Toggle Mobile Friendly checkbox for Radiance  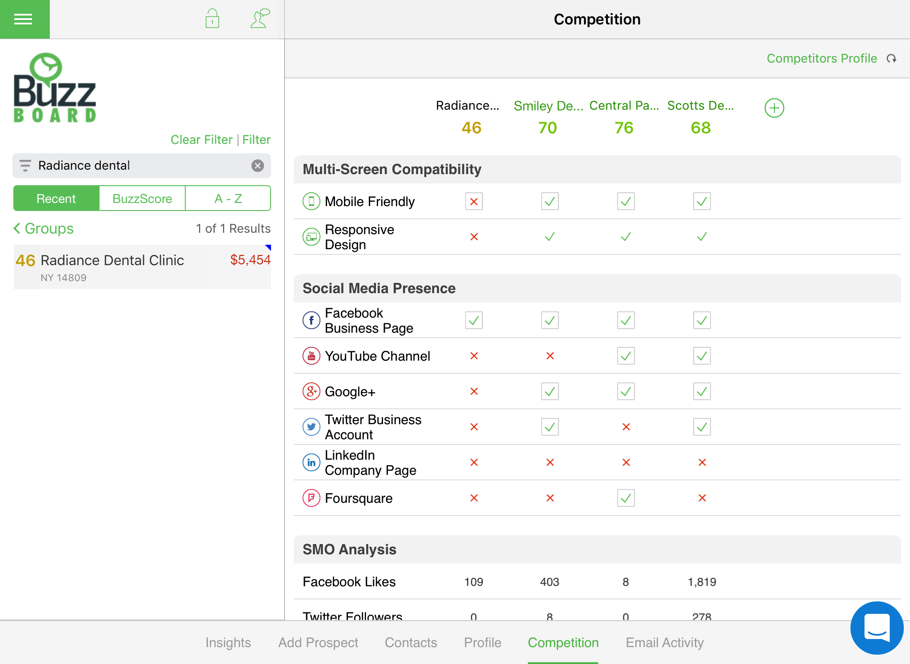pyautogui.click(x=474, y=201)
